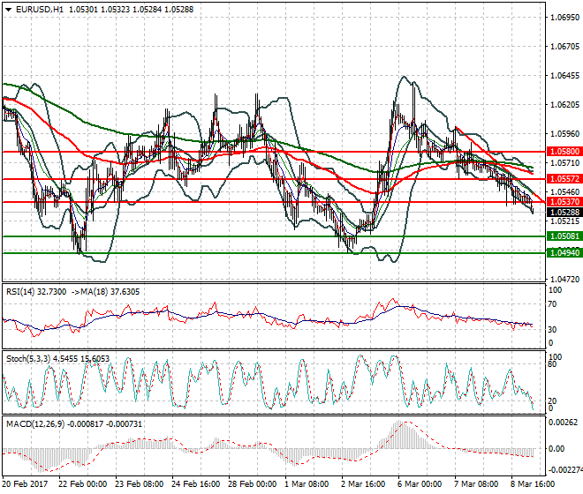The width and height of the screenshot is (583, 494).
Task: Select the 1.05370 red price level label
Action: 564,202
